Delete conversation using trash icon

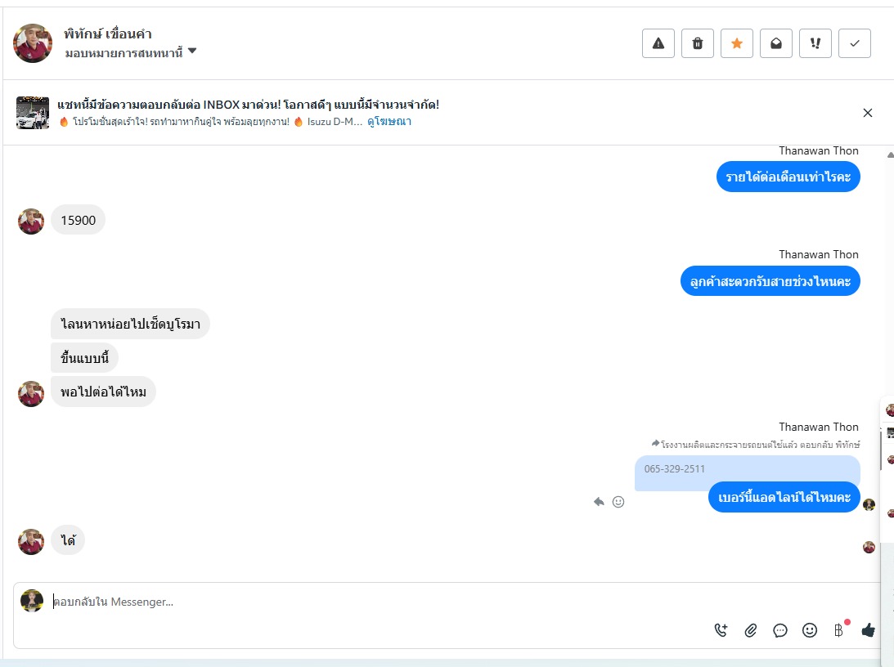[x=698, y=43]
